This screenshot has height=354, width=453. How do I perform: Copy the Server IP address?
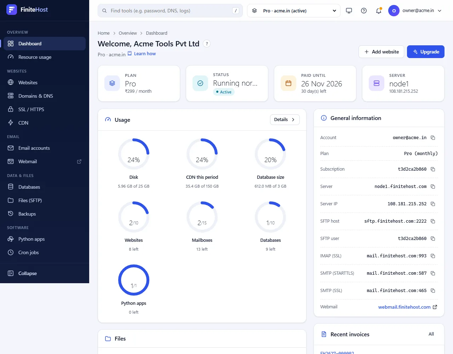433,204
